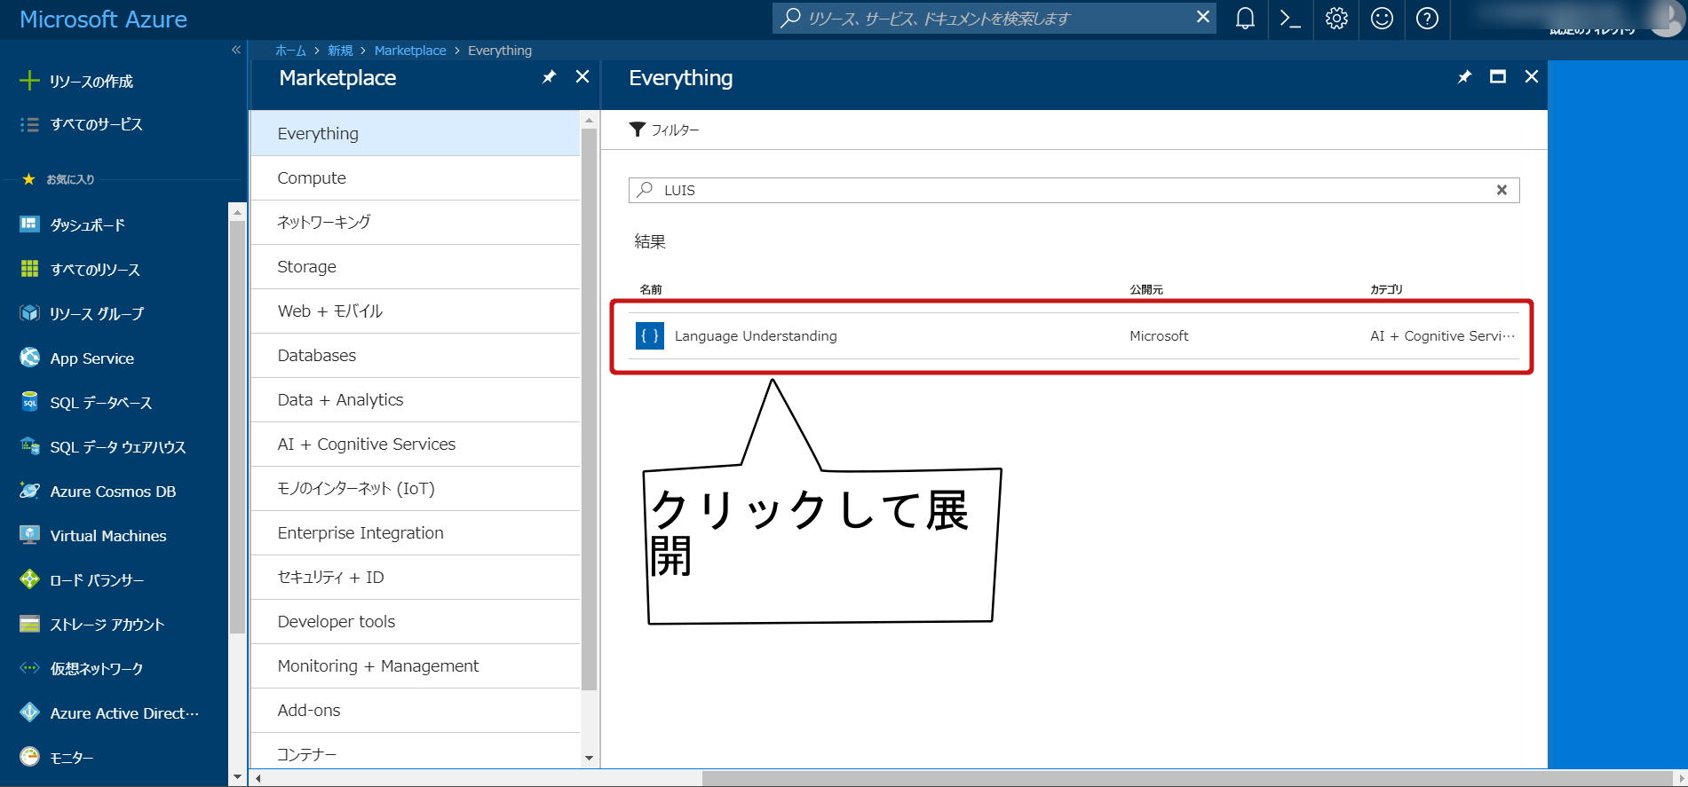
Task: Open the モニター icon in the sidebar
Action: (x=29, y=757)
